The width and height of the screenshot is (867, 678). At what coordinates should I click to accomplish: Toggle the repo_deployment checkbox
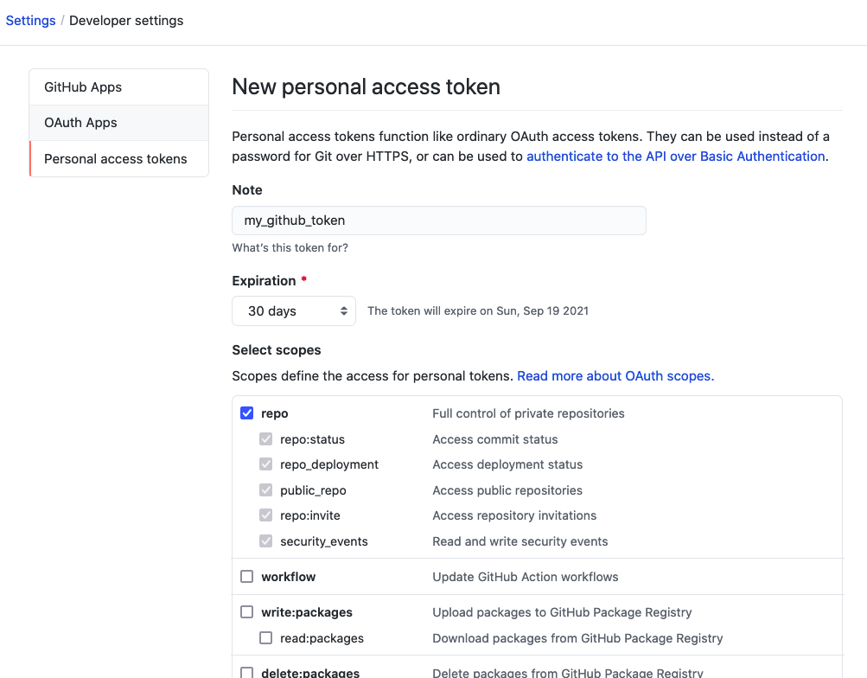[x=266, y=464]
